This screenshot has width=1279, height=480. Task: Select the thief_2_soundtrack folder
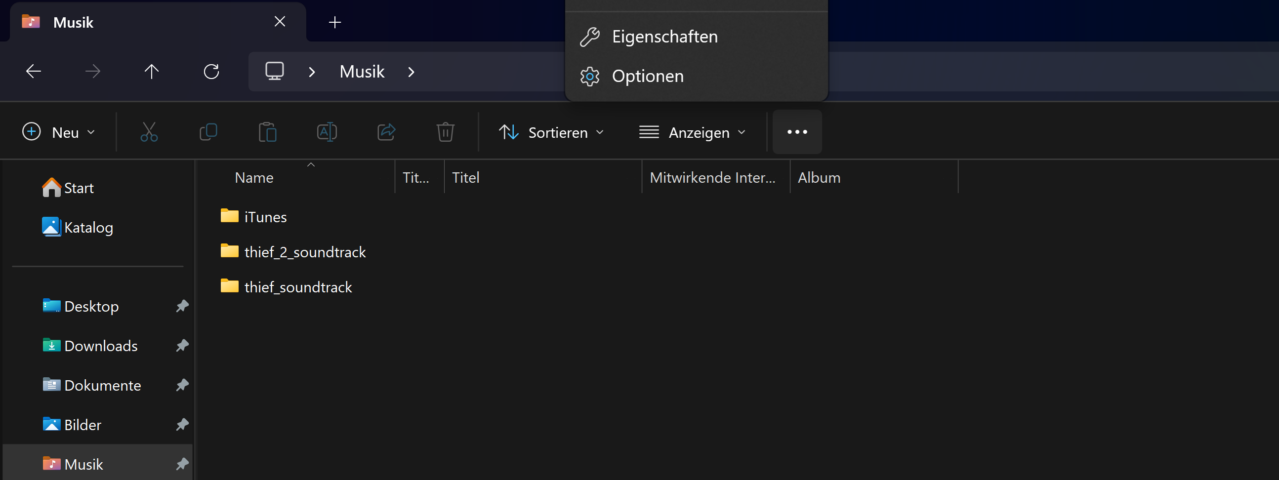point(304,252)
